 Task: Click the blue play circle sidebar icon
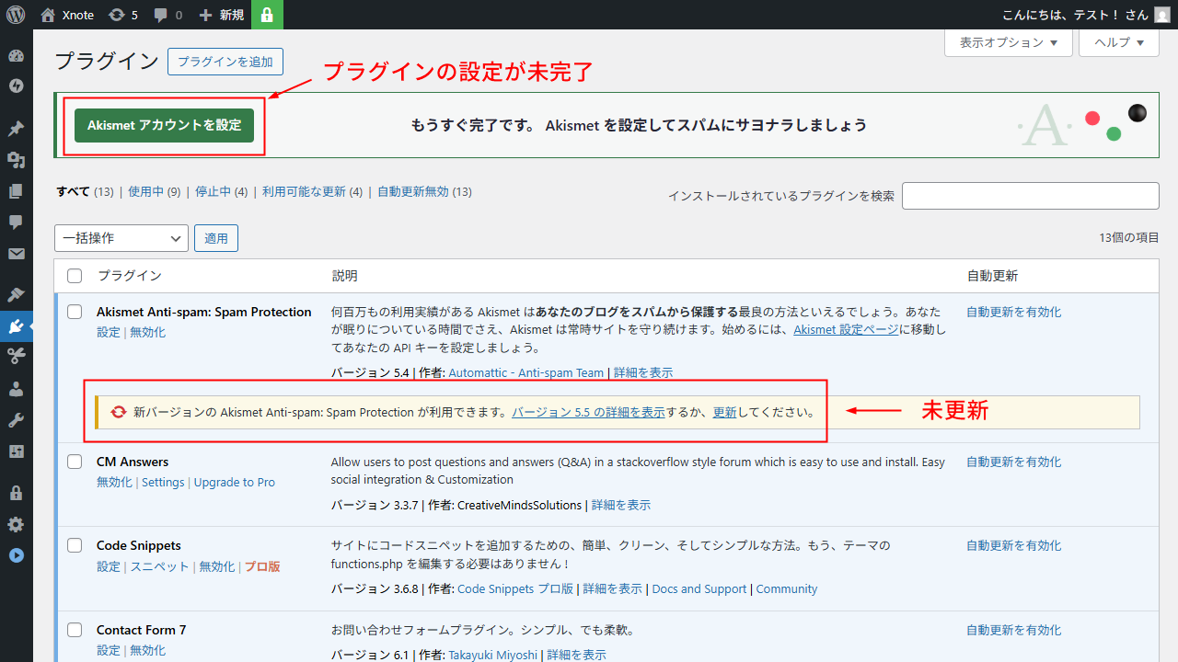point(16,555)
